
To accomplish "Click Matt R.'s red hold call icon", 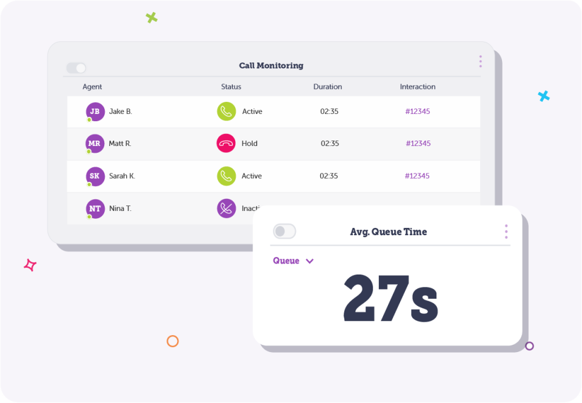I will coord(226,144).
